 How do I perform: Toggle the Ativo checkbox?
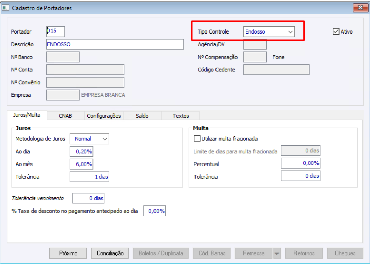tap(336, 31)
